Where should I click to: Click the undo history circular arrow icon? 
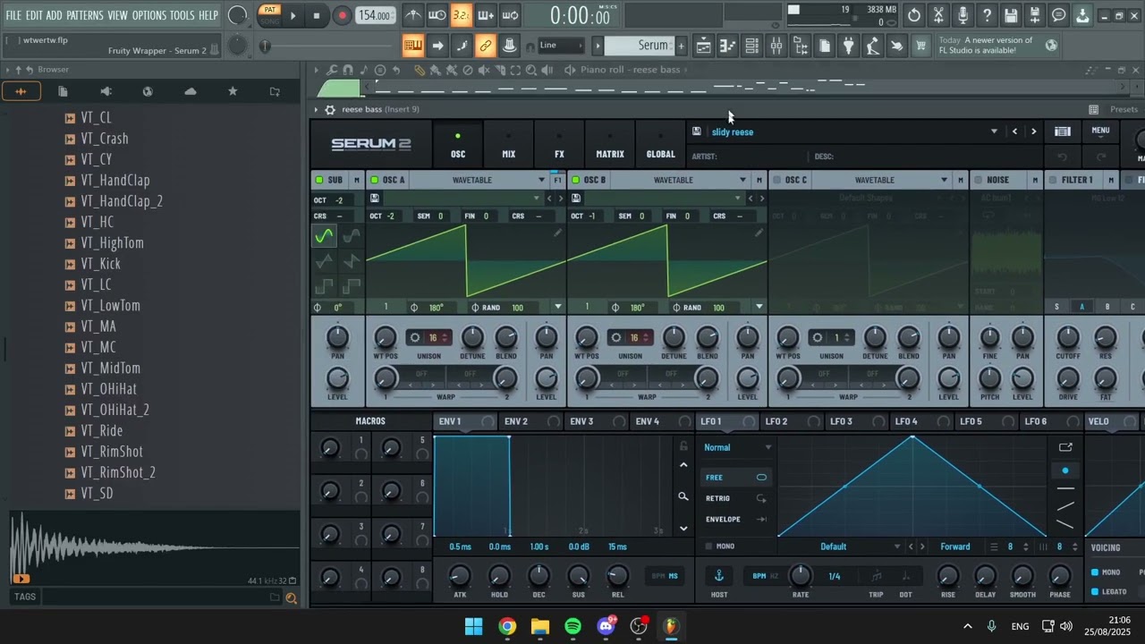pos(913,15)
